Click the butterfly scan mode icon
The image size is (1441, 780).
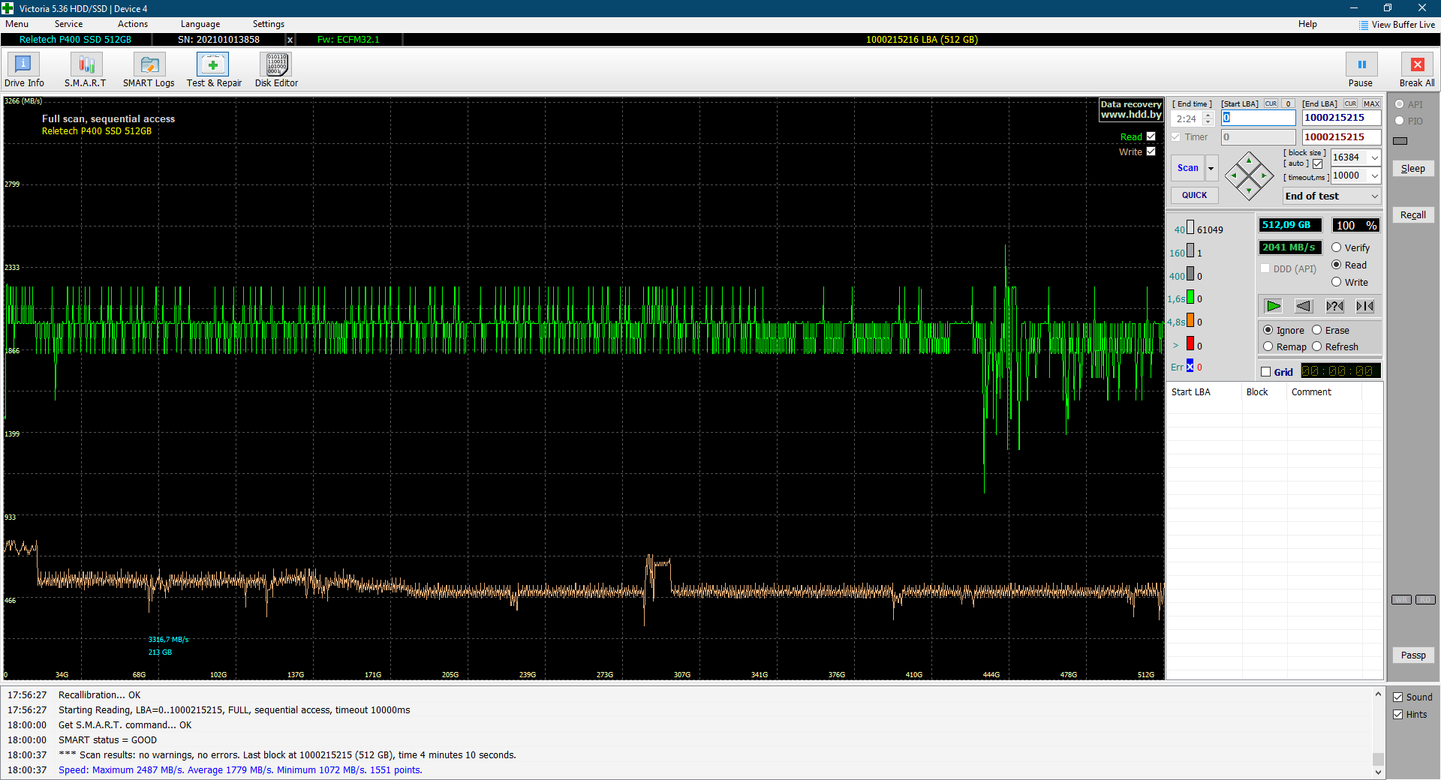click(x=1365, y=306)
